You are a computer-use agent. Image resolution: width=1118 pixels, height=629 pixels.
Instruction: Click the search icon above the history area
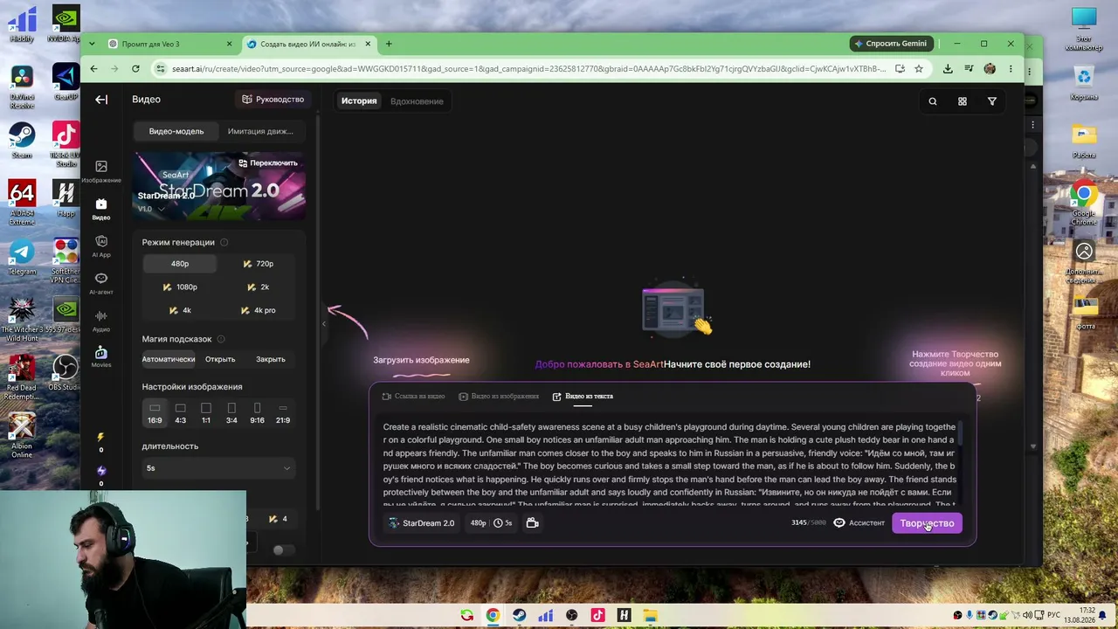click(x=933, y=101)
